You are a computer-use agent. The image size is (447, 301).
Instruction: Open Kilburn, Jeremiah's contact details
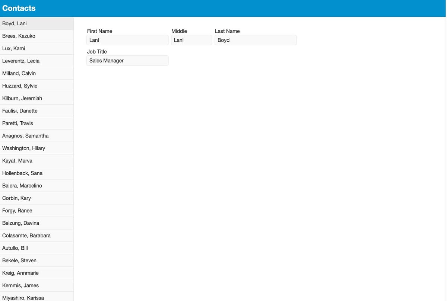[37, 98]
